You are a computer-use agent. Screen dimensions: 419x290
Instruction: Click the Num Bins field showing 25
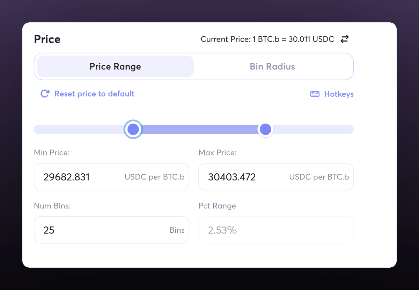pyautogui.click(x=98, y=230)
